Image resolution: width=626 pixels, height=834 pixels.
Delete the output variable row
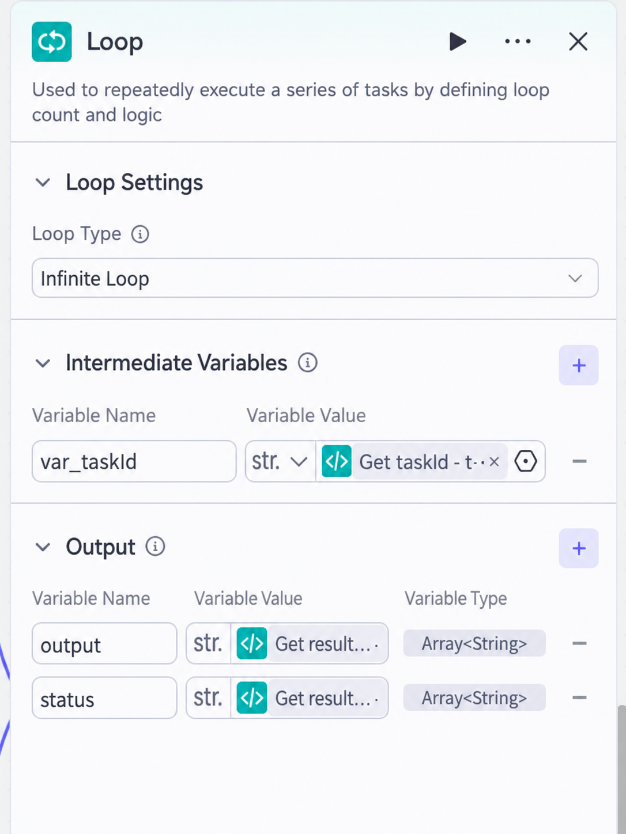579,643
